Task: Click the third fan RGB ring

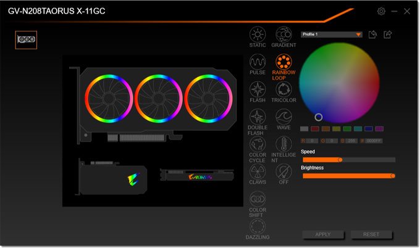Action: 208,99
